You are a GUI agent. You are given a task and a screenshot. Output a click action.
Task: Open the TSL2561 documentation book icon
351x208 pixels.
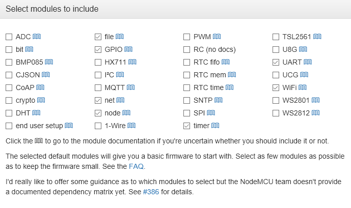(317, 37)
